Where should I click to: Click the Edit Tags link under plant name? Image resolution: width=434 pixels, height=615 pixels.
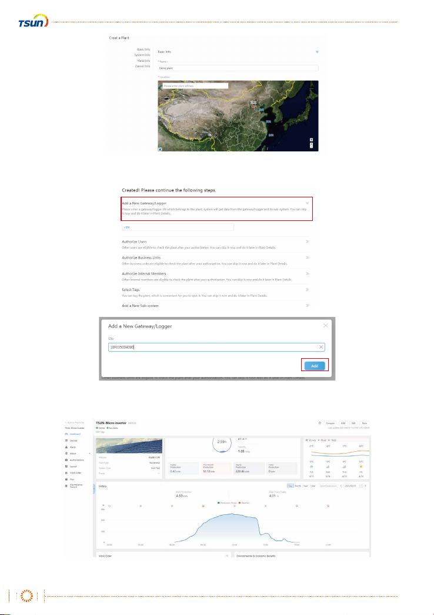point(99,432)
